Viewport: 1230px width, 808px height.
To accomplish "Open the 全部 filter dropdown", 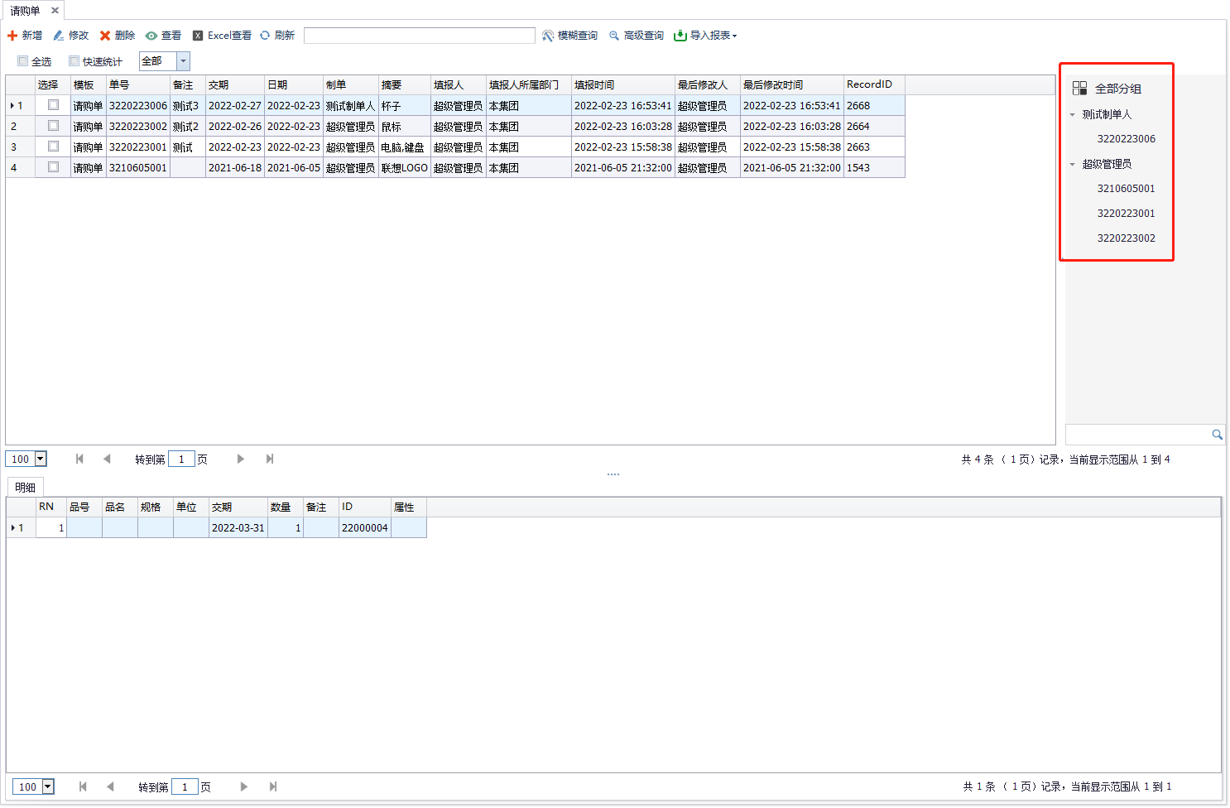I will (x=184, y=61).
